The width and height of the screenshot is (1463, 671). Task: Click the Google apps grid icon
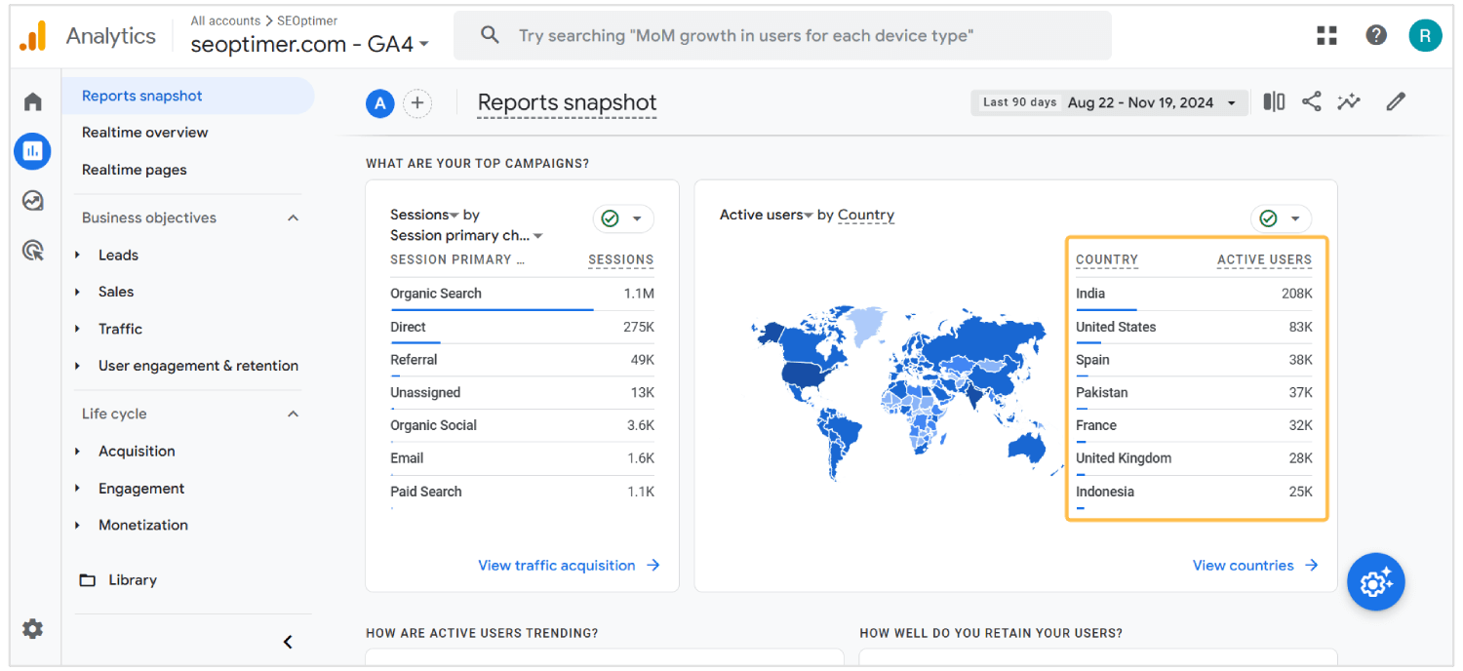[1326, 36]
